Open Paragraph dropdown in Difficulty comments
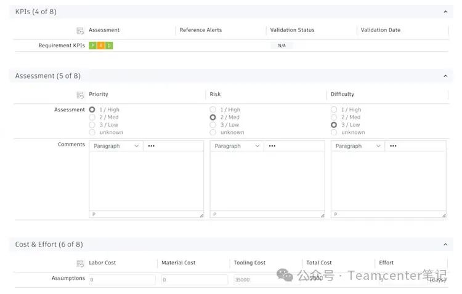Viewport: 462px width, 294px height. (x=357, y=146)
